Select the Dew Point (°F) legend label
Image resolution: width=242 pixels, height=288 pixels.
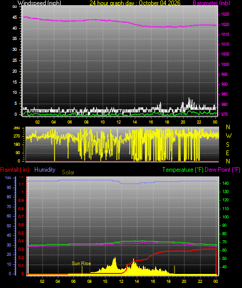coord(222,170)
